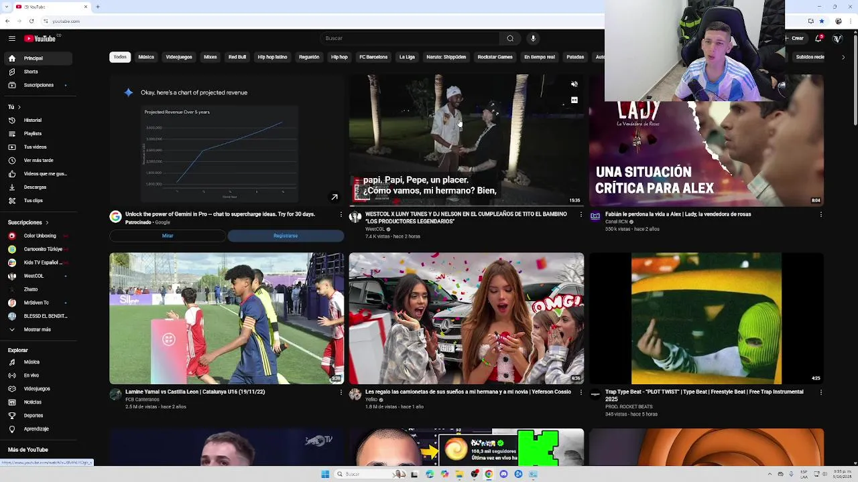
Task: Open Noticias under Explorar
Action: tap(37, 402)
